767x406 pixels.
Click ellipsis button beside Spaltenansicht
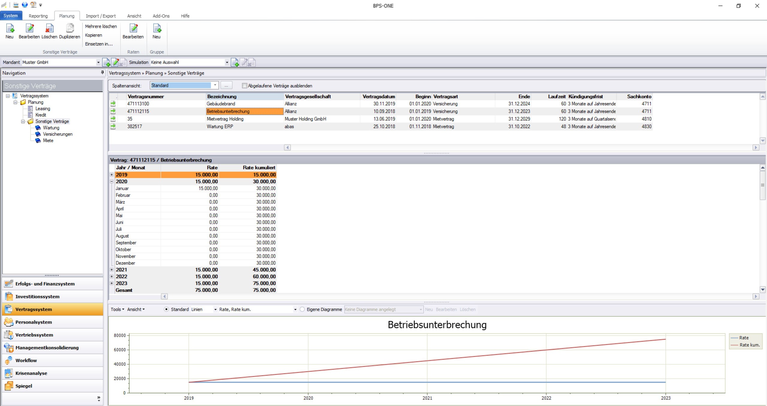(226, 85)
